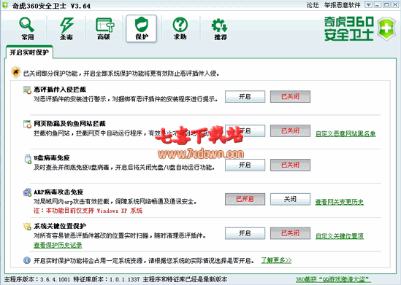Enable 恶评插件入侵拦截 with 开启 button
The width and height of the screenshot is (401, 285).
pos(245,97)
